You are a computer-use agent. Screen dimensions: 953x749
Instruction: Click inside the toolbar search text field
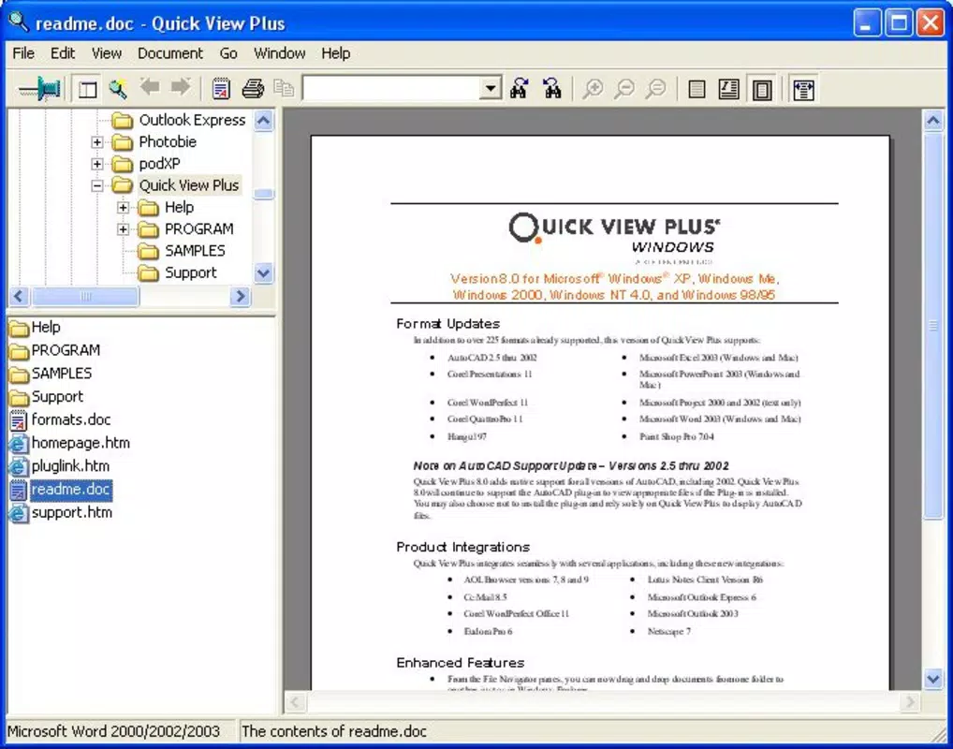(x=392, y=89)
